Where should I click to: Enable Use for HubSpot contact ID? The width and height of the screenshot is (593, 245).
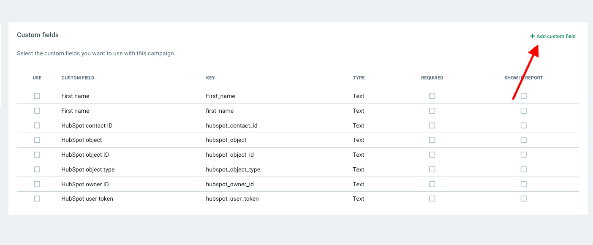point(37,125)
